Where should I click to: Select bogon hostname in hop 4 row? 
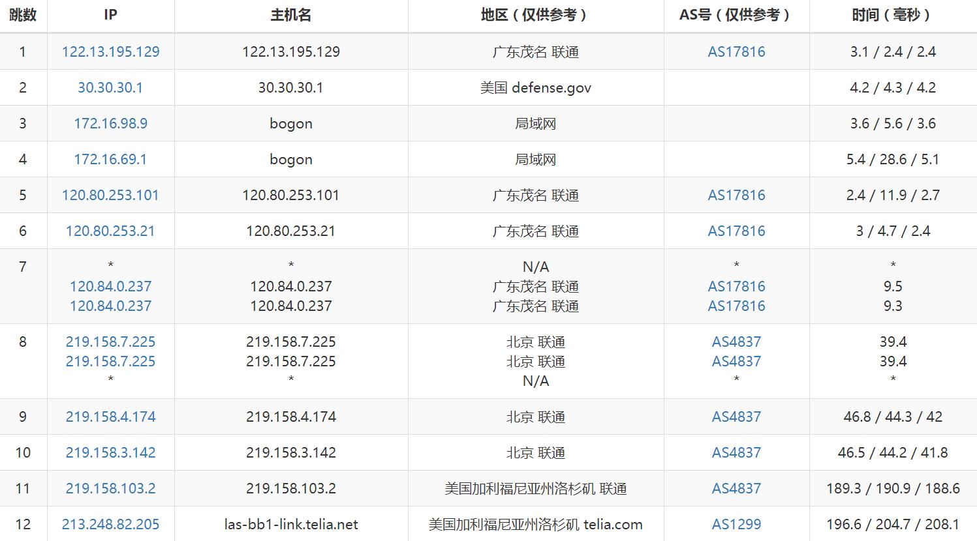[x=290, y=160]
